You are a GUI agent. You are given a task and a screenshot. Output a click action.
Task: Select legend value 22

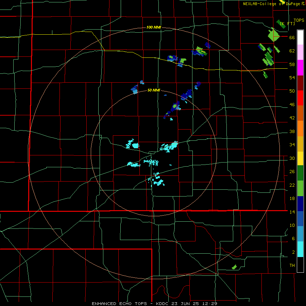pyautogui.click(x=292, y=185)
